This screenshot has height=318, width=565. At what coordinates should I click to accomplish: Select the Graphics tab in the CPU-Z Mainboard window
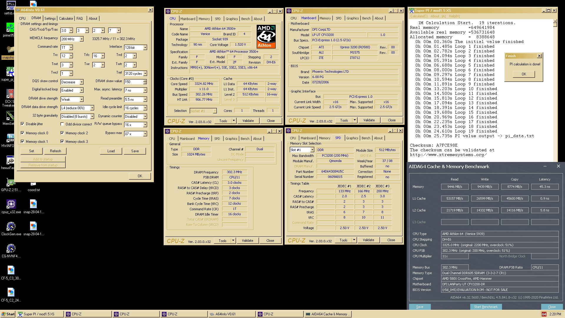[x=353, y=18]
